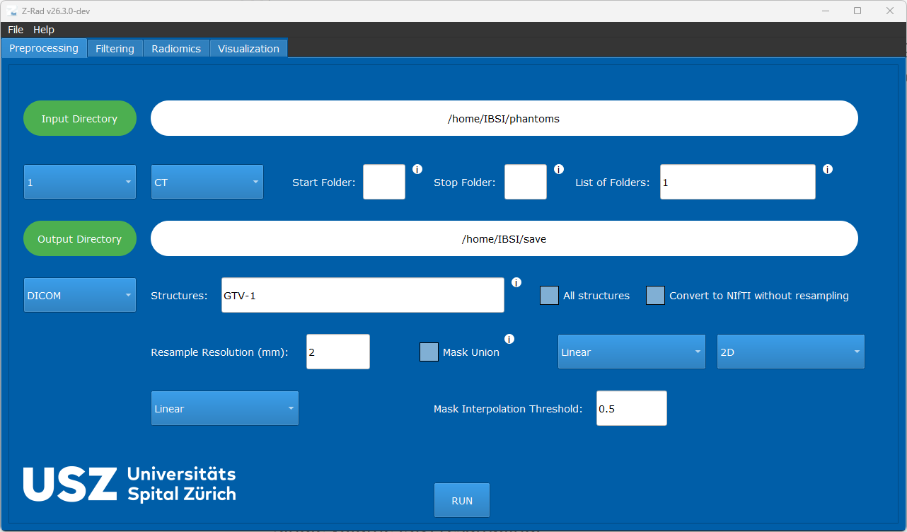
Task: Open the Linear dropdown beside Mask Union
Action: coord(632,352)
